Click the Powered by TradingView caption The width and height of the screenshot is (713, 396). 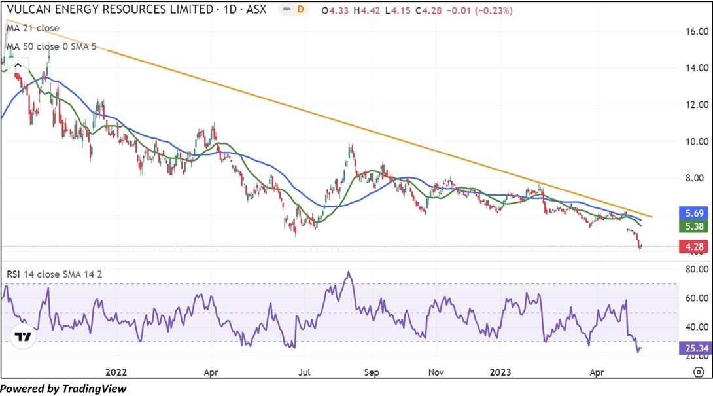pyautogui.click(x=63, y=389)
